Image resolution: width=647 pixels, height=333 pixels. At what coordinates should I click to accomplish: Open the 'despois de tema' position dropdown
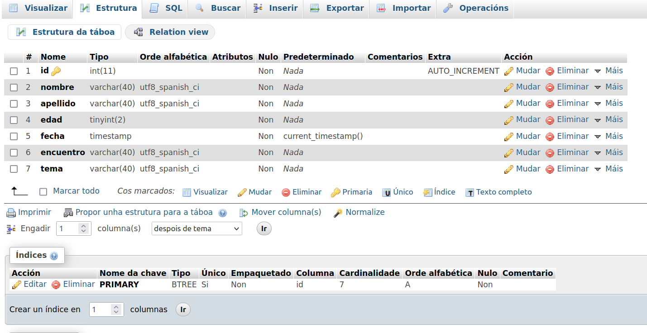[x=197, y=228]
